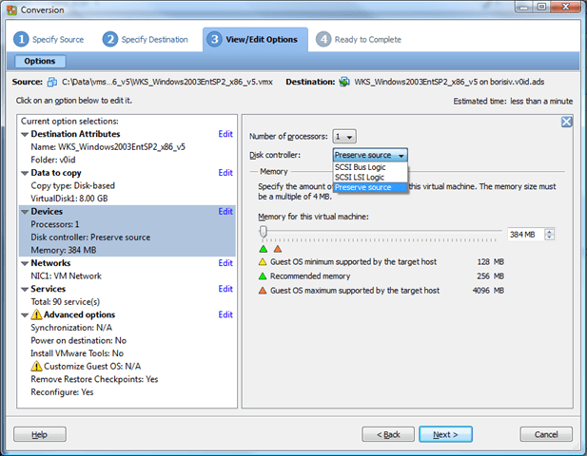Screen dimensions: 587x456
Task: Collapse the Destination Attributes section
Action: tap(24, 134)
